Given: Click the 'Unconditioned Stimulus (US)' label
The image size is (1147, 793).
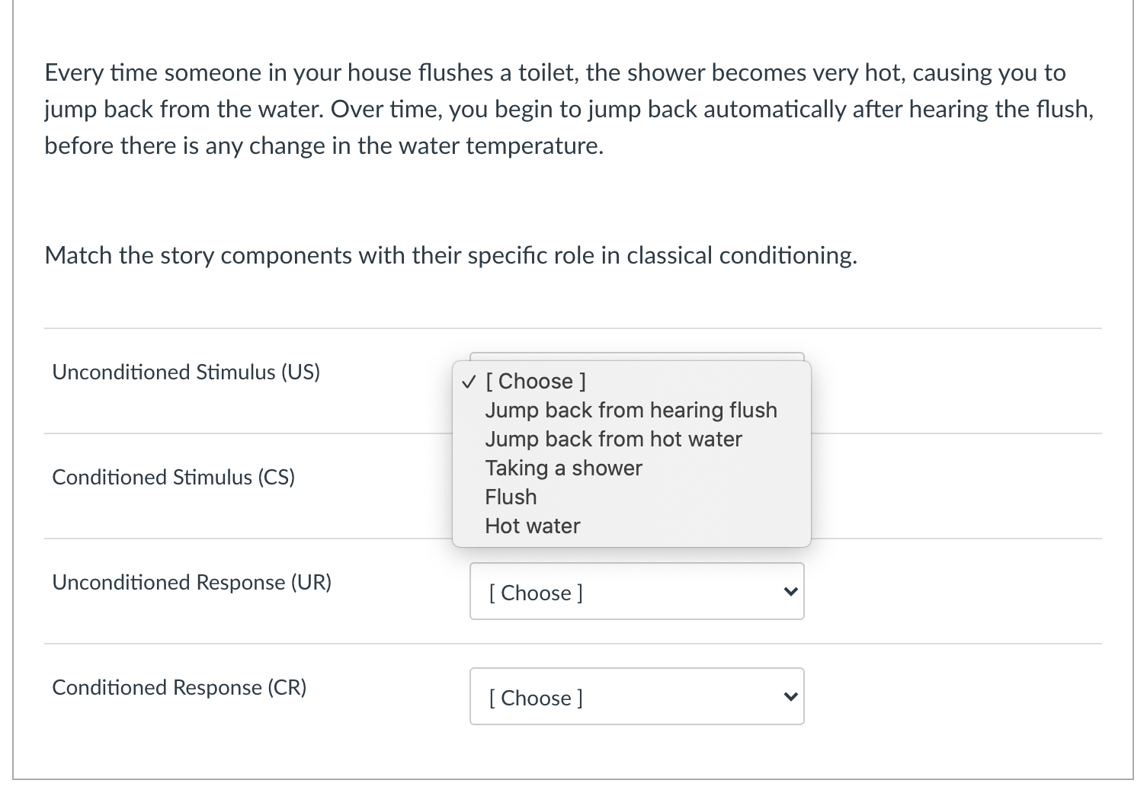Looking at the screenshot, I should coord(186,372).
